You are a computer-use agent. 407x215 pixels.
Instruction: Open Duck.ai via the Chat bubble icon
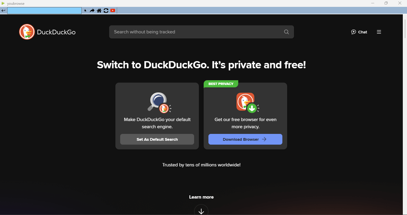[x=354, y=32]
